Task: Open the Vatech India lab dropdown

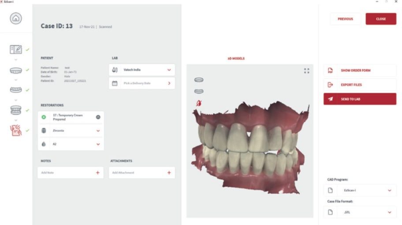Action: pyautogui.click(x=142, y=70)
